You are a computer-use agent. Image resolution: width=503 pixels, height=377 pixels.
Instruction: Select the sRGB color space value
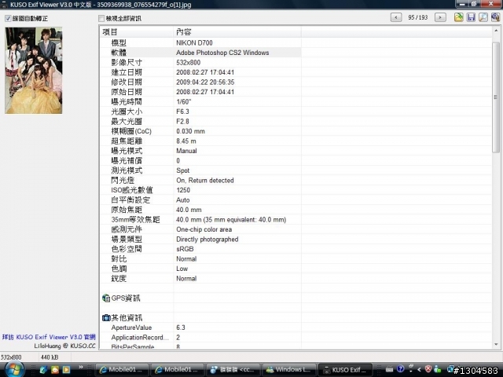pos(185,249)
